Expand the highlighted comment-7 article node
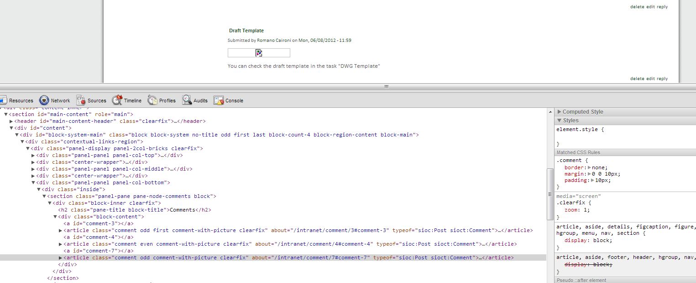 click(x=61, y=258)
